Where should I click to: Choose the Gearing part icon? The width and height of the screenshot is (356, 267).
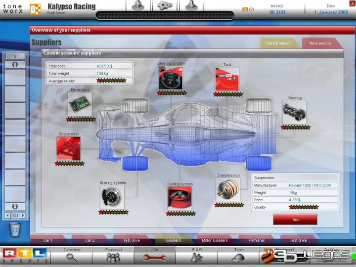click(x=294, y=112)
